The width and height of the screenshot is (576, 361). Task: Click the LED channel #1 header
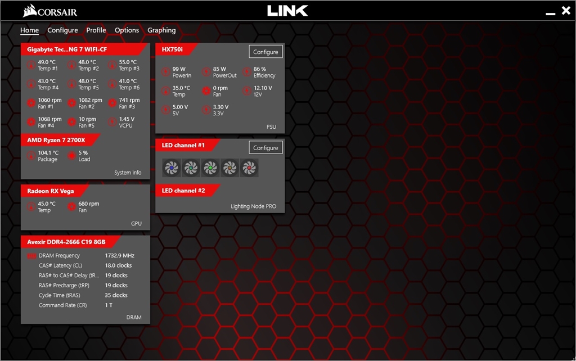pos(188,145)
